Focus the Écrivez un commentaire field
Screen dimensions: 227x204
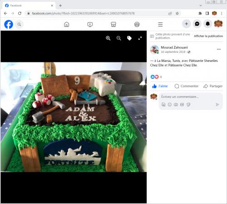pyautogui.click(x=191, y=97)
